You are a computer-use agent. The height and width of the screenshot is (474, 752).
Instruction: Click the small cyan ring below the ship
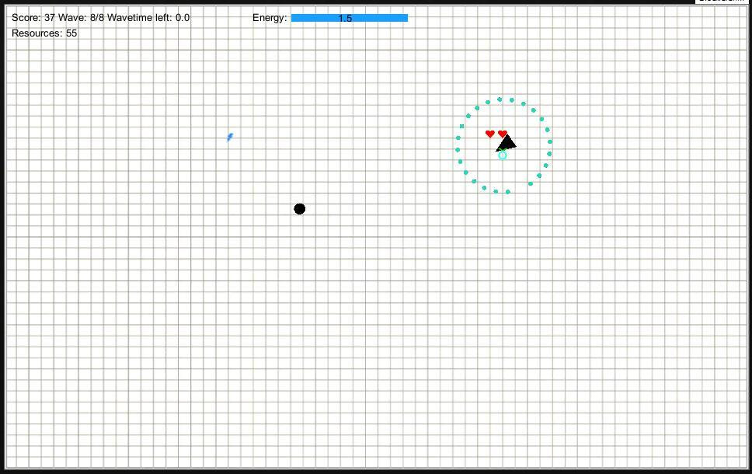[502, 155]
